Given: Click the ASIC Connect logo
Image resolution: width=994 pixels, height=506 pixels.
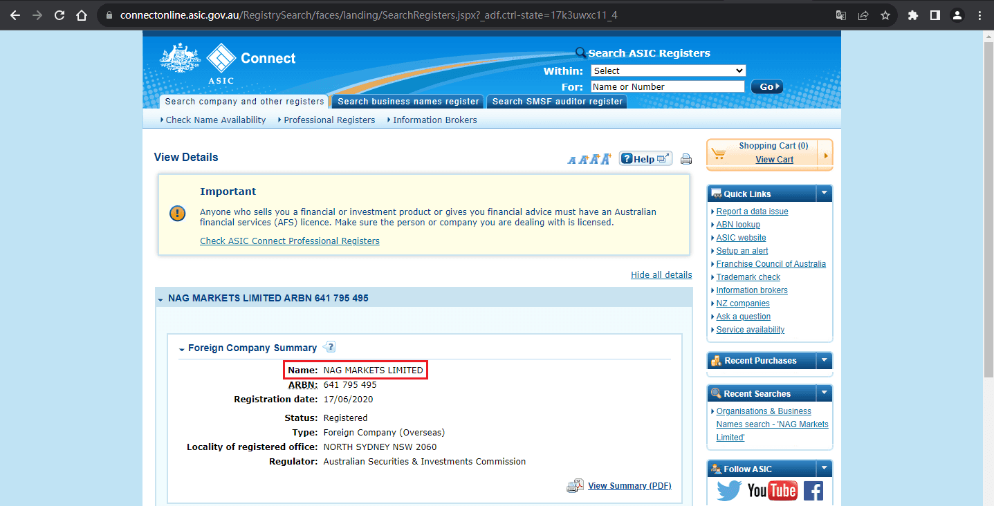Looking at the screenshot, I should [x=228, y=64].
